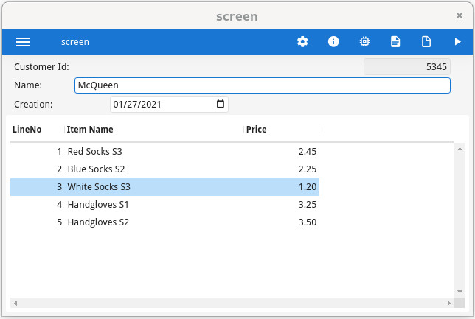Image resolution: width=475 pixels, height=319 pixels.
Task: Click the Creation label
Action: pos(33,105)
